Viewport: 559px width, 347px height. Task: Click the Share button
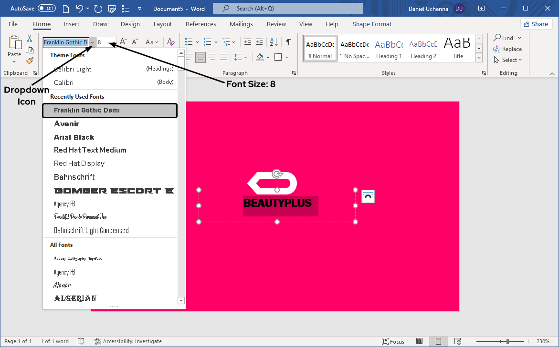[536, 24]
